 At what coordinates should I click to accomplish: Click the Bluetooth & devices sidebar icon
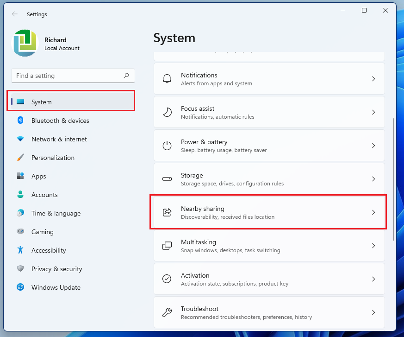tap(20, 121)
